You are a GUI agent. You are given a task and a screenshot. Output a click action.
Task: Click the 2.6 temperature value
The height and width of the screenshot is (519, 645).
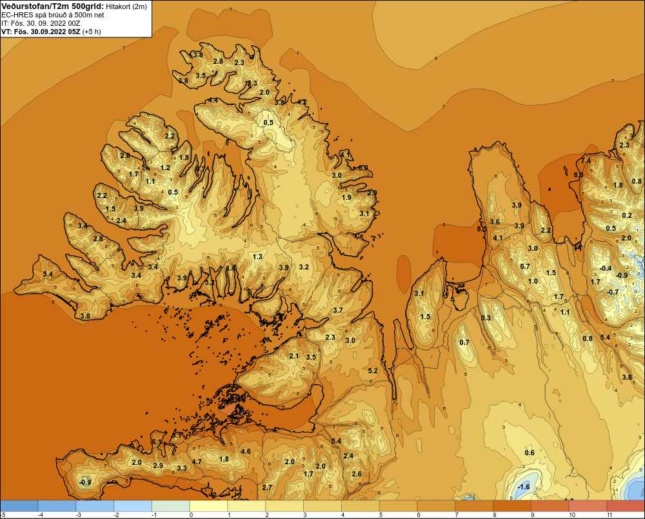(357, 474)
